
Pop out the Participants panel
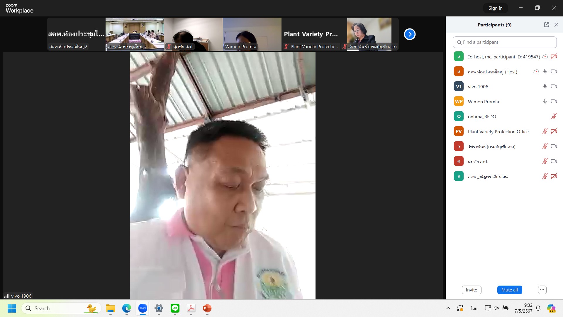(x=547, y=25)
